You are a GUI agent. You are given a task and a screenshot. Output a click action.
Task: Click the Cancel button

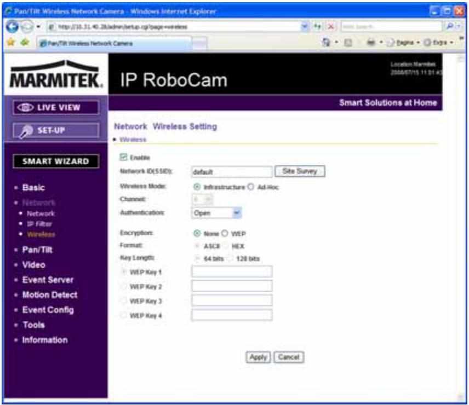coord(289,357)
